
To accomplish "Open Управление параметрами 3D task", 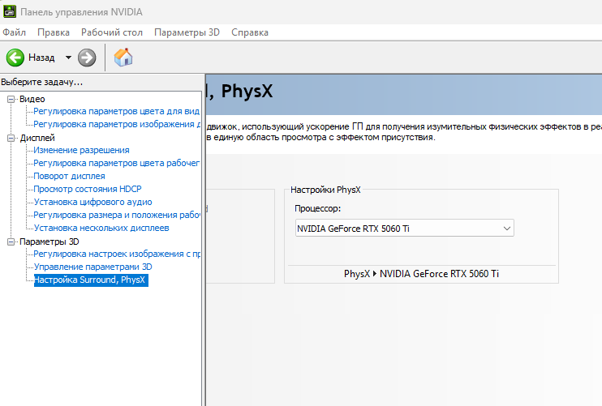I will coord(93,267).
